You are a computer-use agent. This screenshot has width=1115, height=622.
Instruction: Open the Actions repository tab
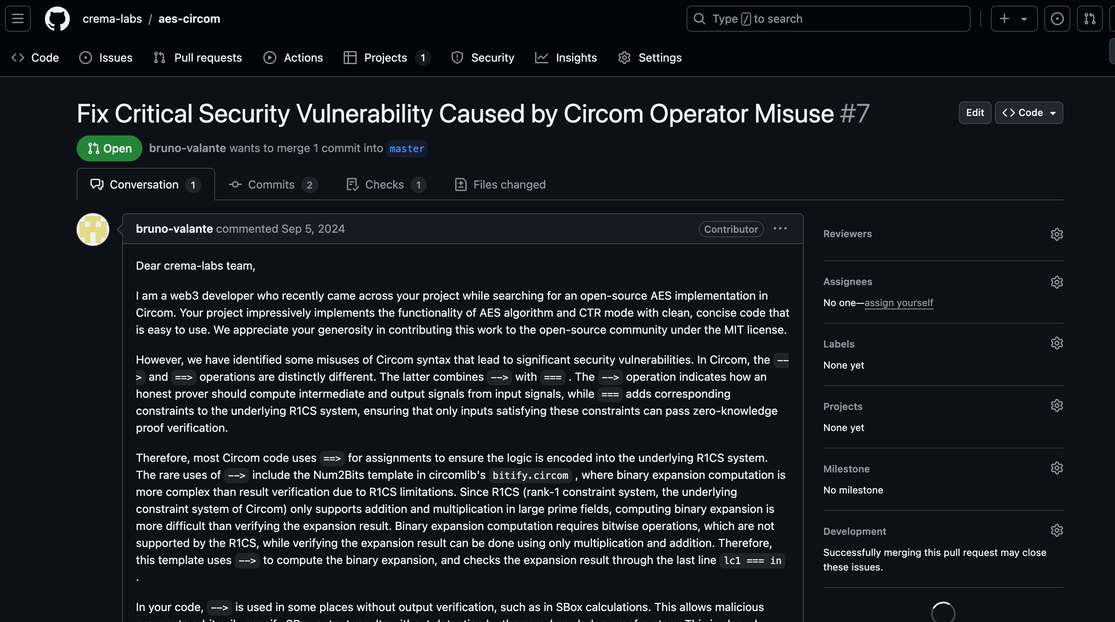[293, 58]
